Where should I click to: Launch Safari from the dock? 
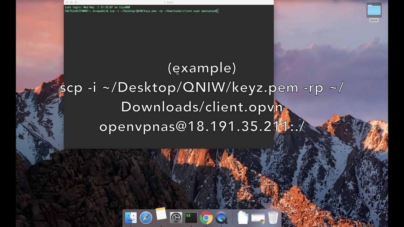pos(146,218)
